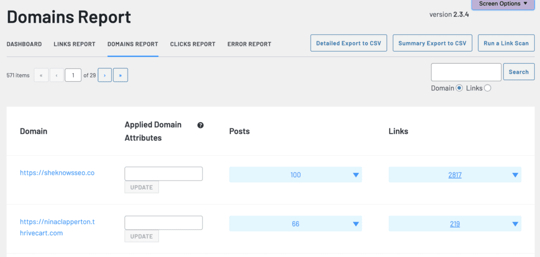
Task: Focus the search input field
Action: (466, 72)
